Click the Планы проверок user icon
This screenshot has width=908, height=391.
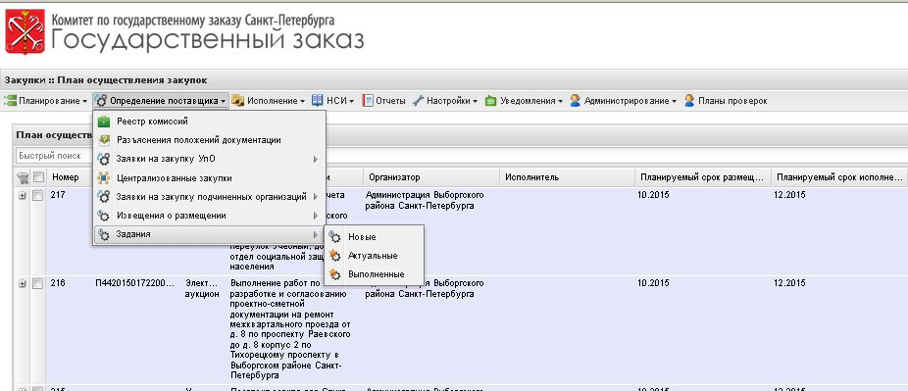[689, 101]
